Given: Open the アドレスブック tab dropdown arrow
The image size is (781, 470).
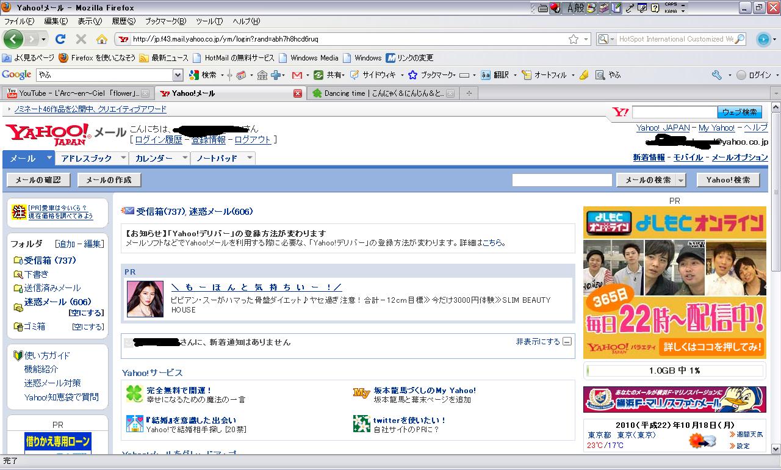Looking at the screenshot, I should pos(123,157).
